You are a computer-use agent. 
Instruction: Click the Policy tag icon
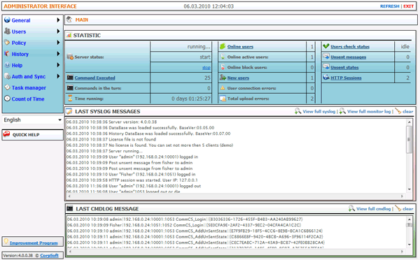[x=7, y=43]
